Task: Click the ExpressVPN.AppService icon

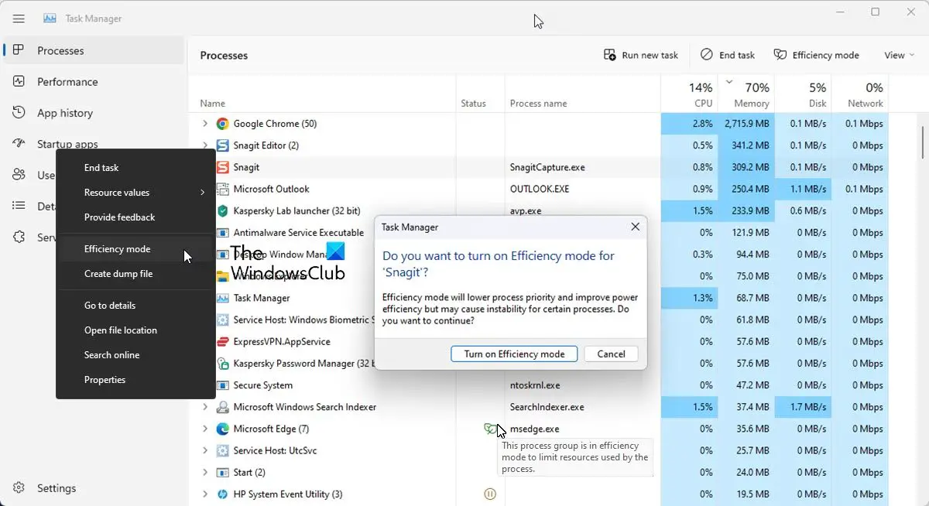Action: click(x=222, y=341)
